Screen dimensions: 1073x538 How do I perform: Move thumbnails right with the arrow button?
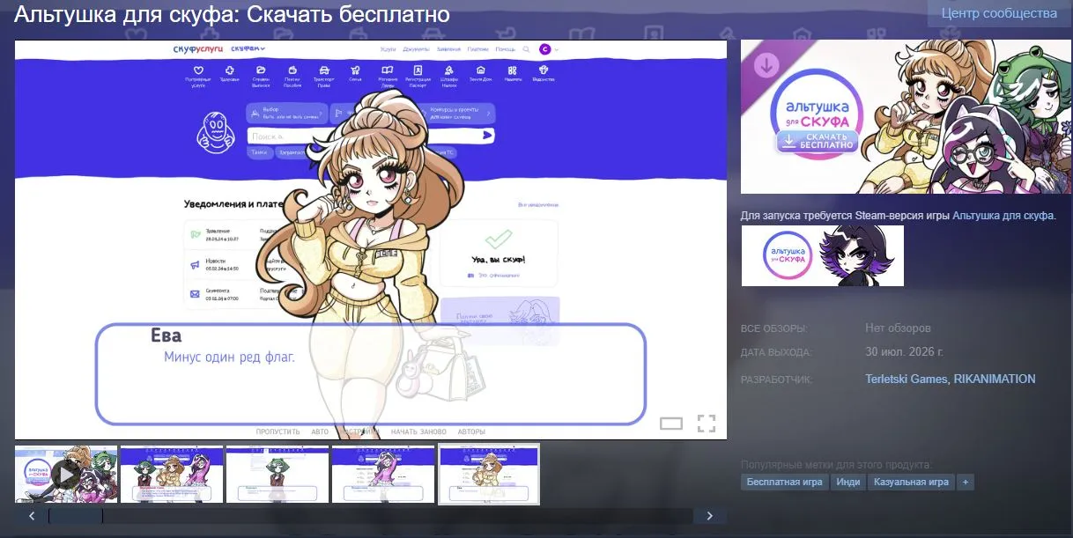[710, 516]
